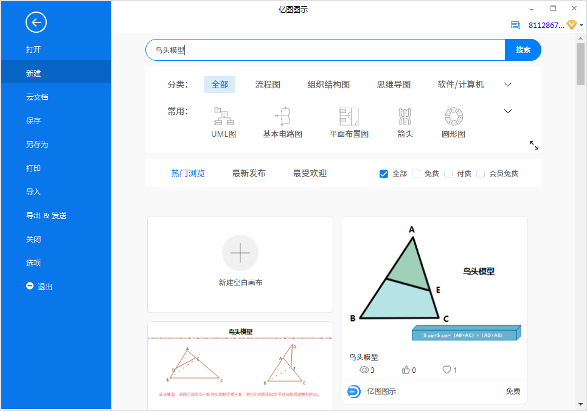Open the orange 鸟头模型 two-triangle thumbnail
The width and height of the screenshot is (587, 411).
pyautogui.click(x=240, y=365)
